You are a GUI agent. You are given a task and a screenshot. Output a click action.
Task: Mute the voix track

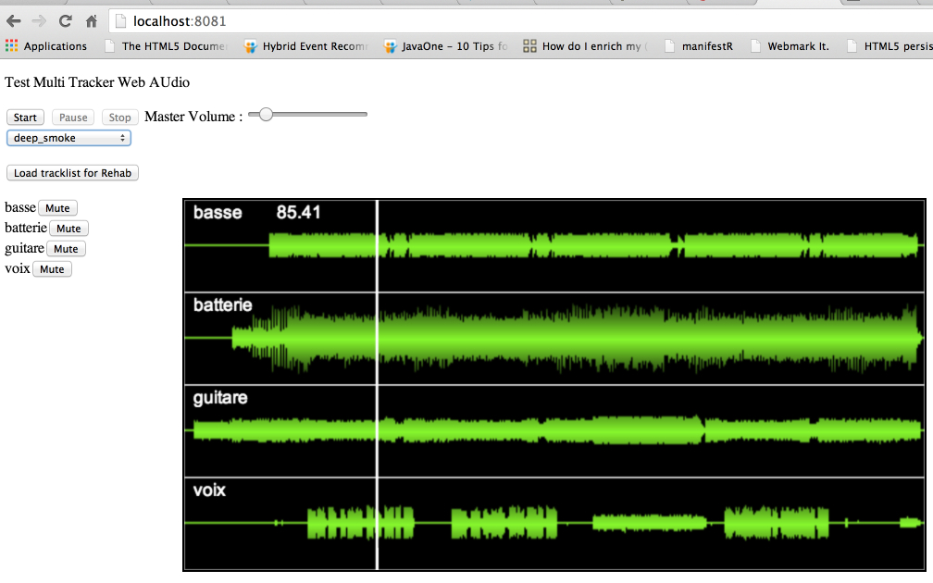[52, 269]
